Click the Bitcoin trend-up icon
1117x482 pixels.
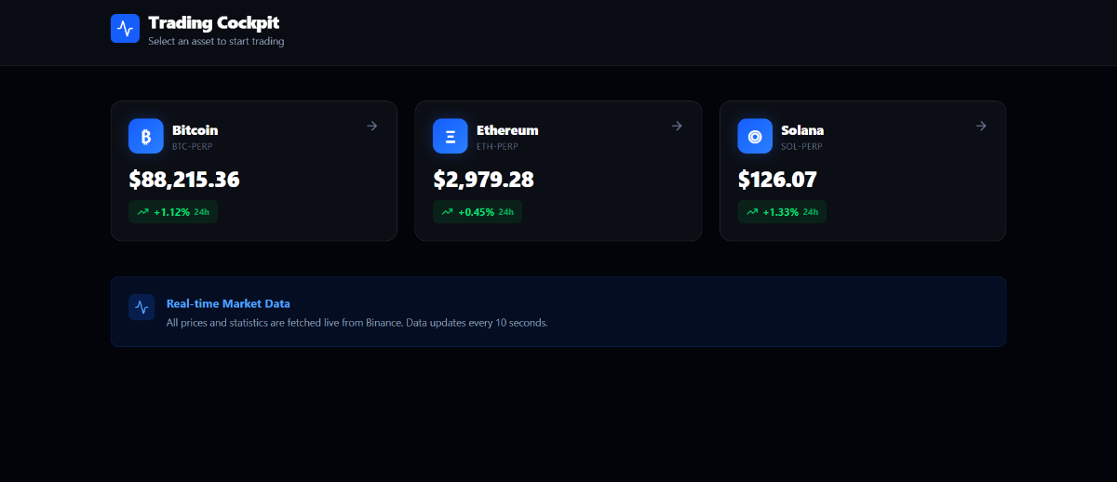143,212
